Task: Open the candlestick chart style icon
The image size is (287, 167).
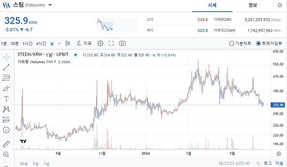Action: click(x=68, y=43)
